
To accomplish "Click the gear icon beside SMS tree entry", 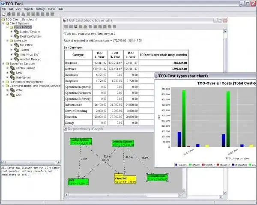I will 12,72.
